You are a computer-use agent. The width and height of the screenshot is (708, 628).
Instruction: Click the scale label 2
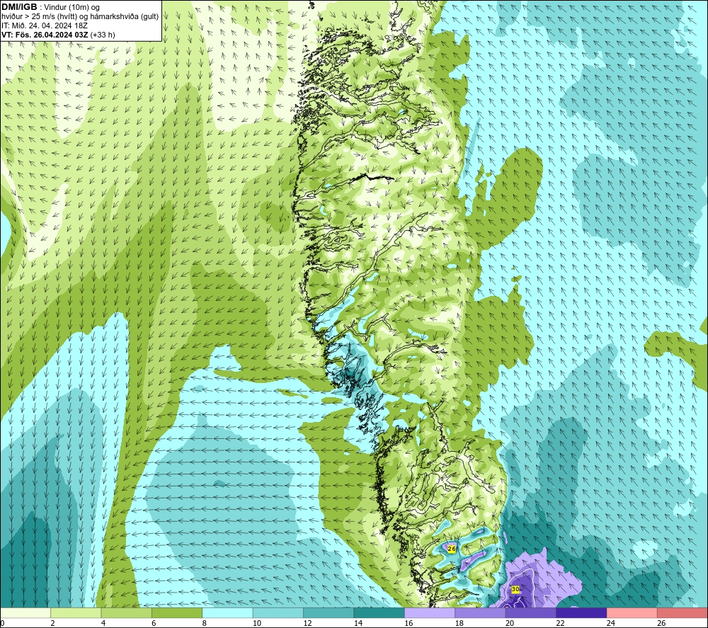pyautogui.click(x=52, y=623)
